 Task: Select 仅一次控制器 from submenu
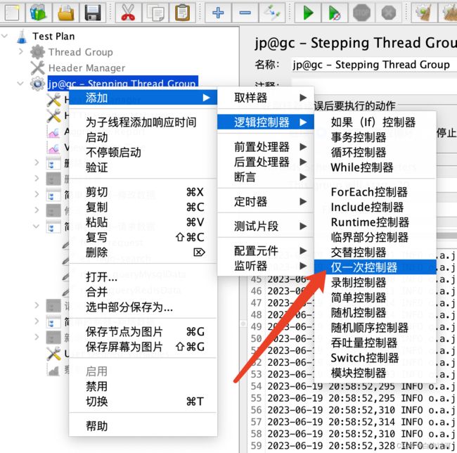(375, 267)
